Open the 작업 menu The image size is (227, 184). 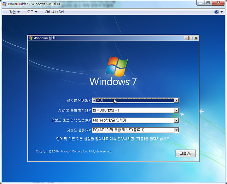14,12
